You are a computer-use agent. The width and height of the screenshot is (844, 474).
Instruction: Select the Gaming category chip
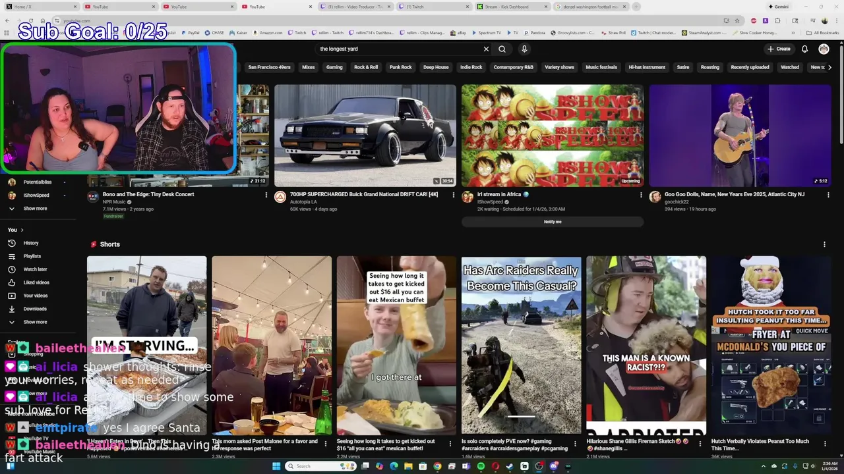coord(334,67)
